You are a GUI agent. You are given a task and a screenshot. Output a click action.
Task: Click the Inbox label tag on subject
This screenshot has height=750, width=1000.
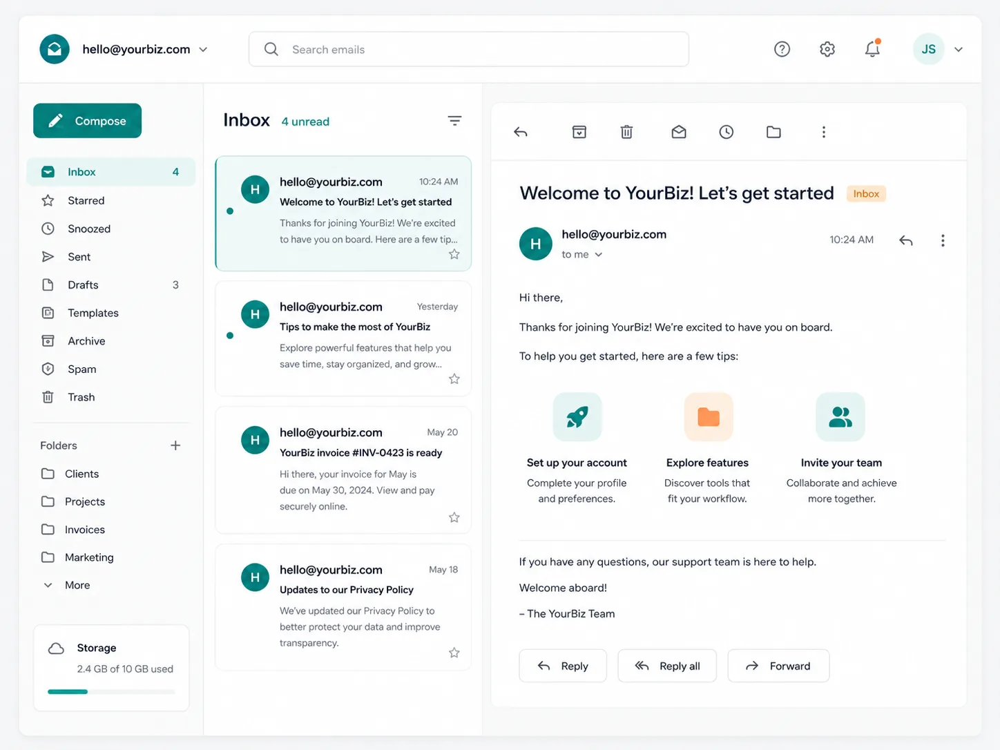(866, 194)
